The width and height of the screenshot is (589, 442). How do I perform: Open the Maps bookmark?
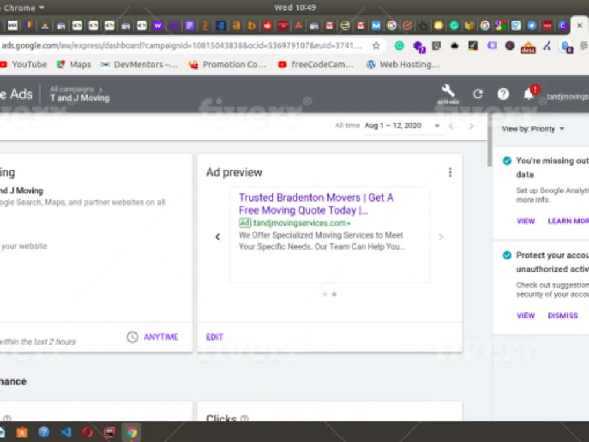[74, 65]
